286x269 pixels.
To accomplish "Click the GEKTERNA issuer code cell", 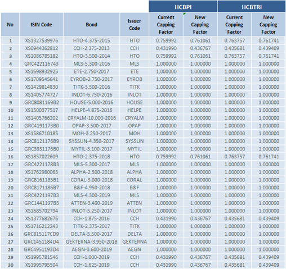I will (x=135, y=241).
